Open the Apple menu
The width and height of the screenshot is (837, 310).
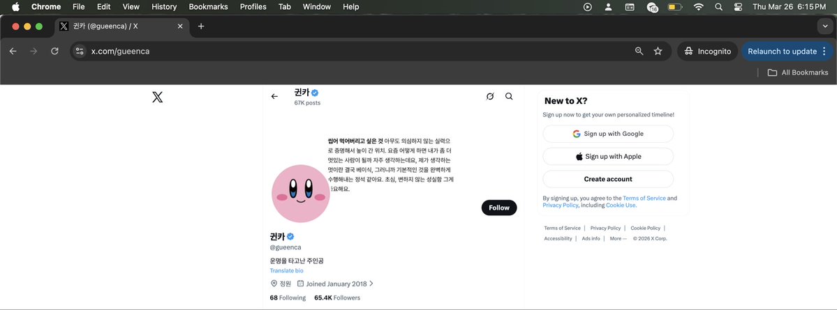(x=15, y=6)
